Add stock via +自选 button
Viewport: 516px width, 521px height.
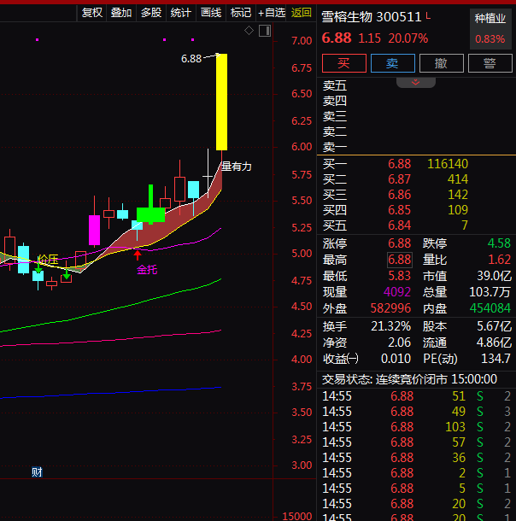[x=272, y=12]
